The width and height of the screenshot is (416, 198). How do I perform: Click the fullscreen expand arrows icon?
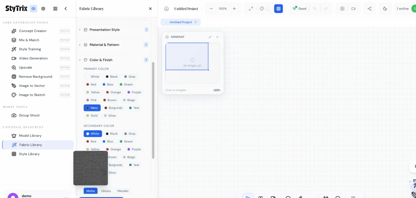pos(251,9)
